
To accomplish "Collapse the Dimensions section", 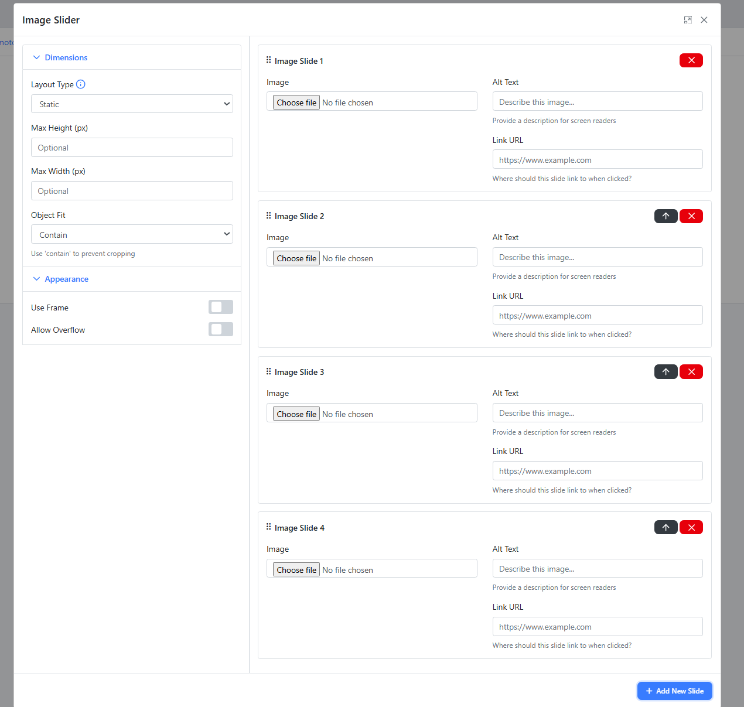I will coord(60,57).
